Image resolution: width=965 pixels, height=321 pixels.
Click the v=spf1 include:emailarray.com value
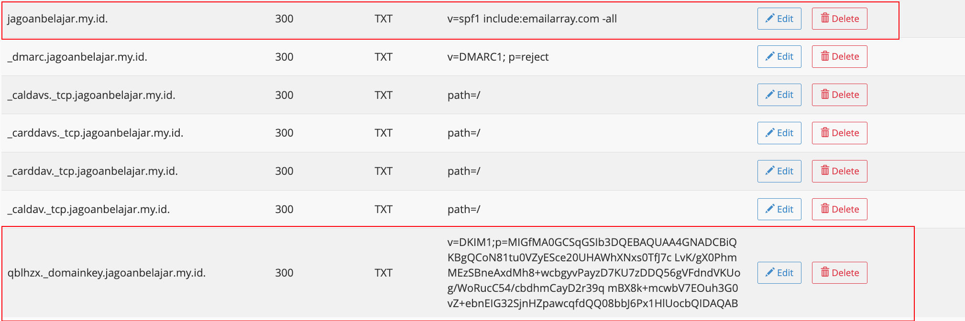tap(532, 19)
